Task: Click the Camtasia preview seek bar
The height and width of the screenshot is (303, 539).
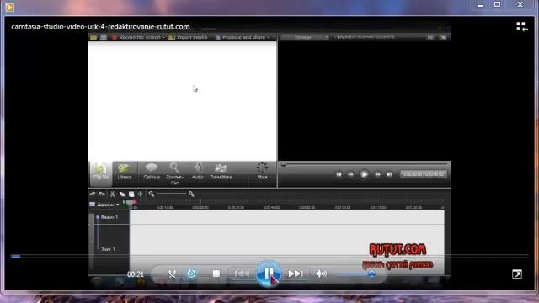Action: tap(365, 165)
